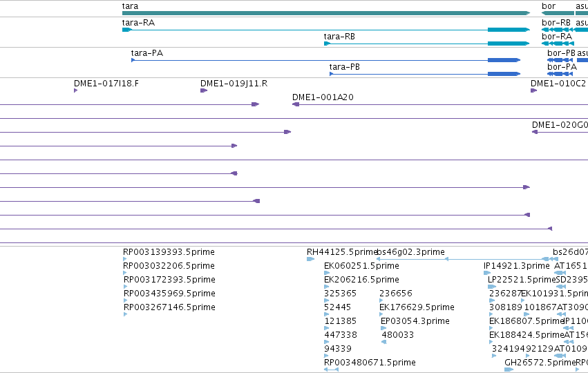
Task: Click the 94339 EST arrow
Action: click(x=326, y=356)
